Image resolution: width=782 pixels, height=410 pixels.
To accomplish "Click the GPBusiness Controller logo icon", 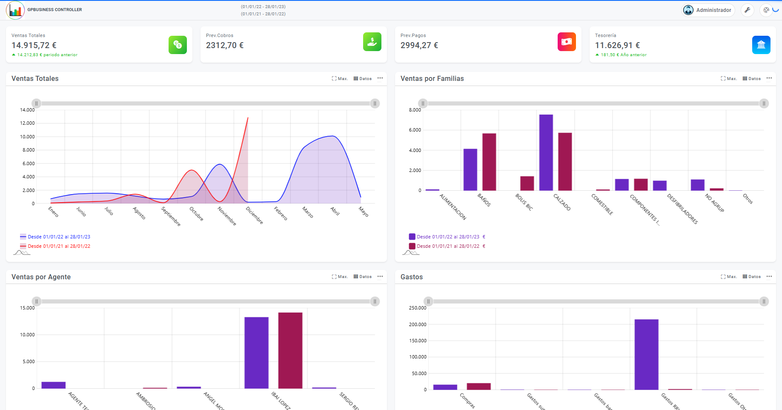I will 15,10.
